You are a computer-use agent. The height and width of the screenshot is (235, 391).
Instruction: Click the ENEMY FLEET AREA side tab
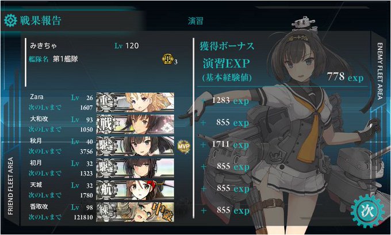coord(379,71)
